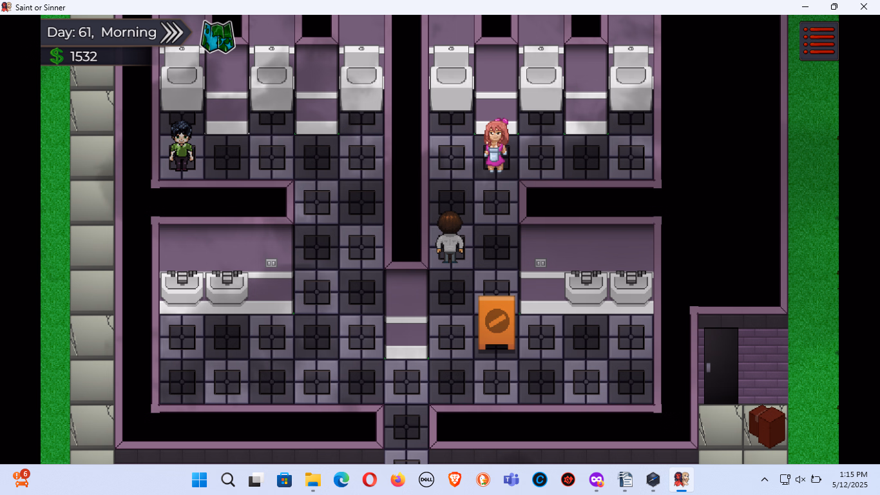Talk to the pink-haired girl
This screenshot has height=495, width=880.
click(x=496, y=145)
